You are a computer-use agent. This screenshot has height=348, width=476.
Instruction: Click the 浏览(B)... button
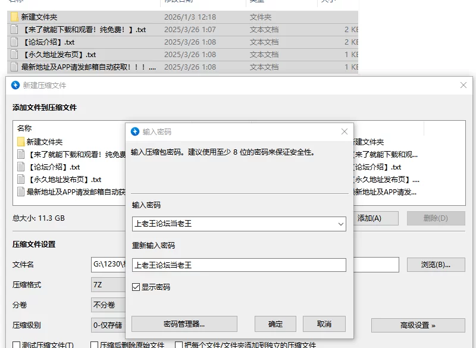(x=436, y=265)
